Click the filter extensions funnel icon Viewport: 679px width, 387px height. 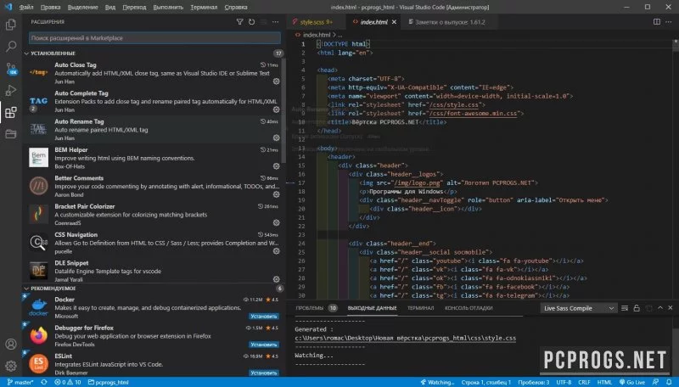(239, 22)
